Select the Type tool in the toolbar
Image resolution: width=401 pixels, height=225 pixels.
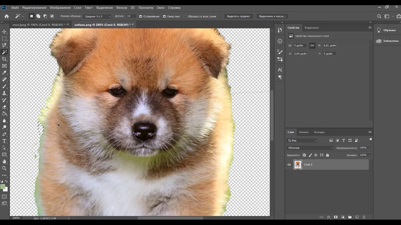coord(4,141)
